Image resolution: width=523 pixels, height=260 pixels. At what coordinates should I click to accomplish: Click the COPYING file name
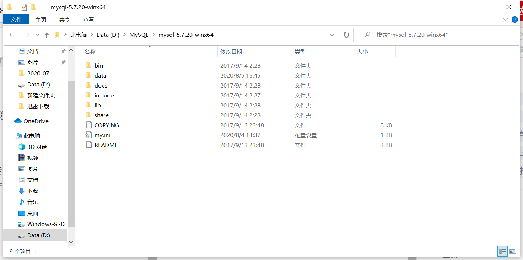[107, 125]
